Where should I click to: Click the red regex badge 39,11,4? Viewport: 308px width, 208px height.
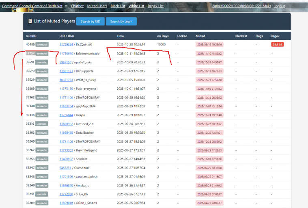pyautogui.click(x=277, y=45)
